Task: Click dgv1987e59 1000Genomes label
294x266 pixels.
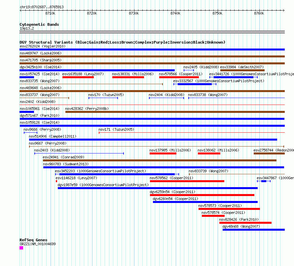Action: click(103, 185)
